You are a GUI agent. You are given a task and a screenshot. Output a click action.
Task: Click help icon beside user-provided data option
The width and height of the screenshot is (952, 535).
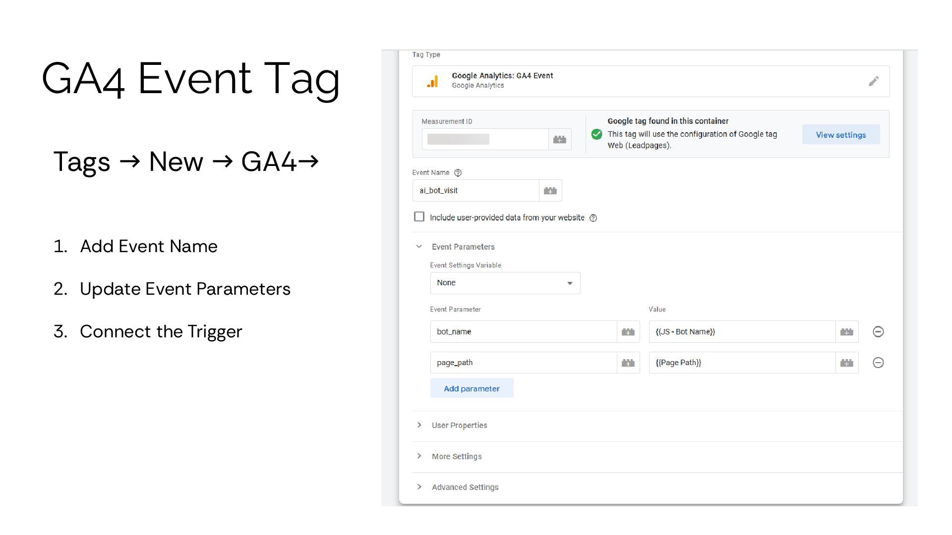[x=593, y=218]
